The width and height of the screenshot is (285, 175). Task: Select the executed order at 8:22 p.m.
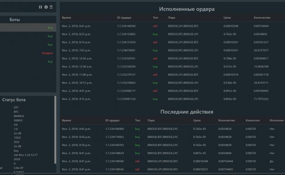click(172, 34)
